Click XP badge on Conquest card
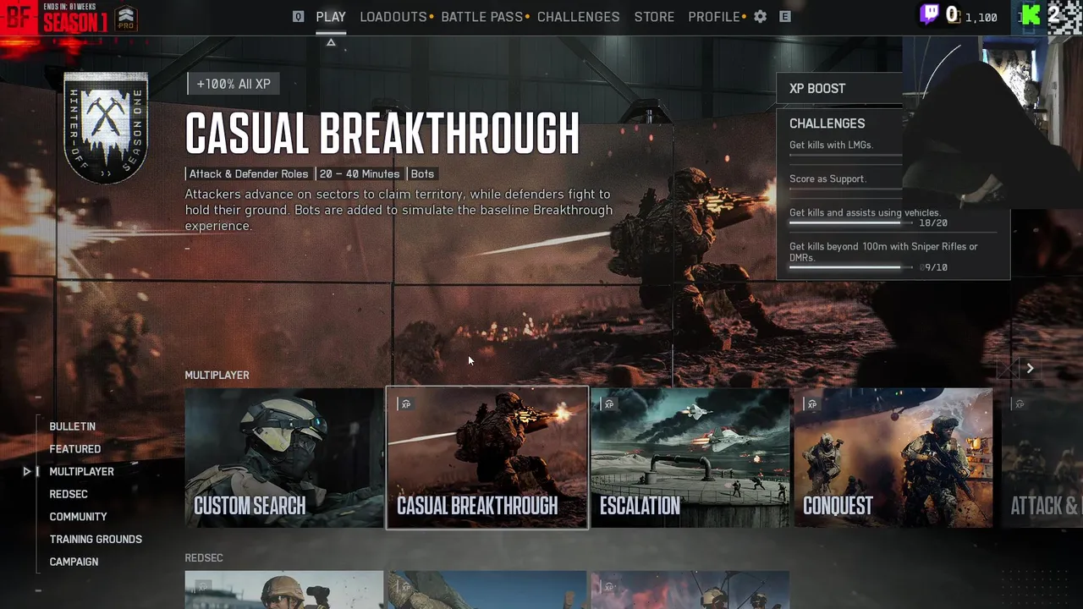Viewport: 1083px width, 609px height. (x=812, y=404)
